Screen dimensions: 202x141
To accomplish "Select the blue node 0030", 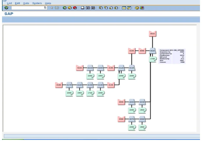I will click(142, 102).
